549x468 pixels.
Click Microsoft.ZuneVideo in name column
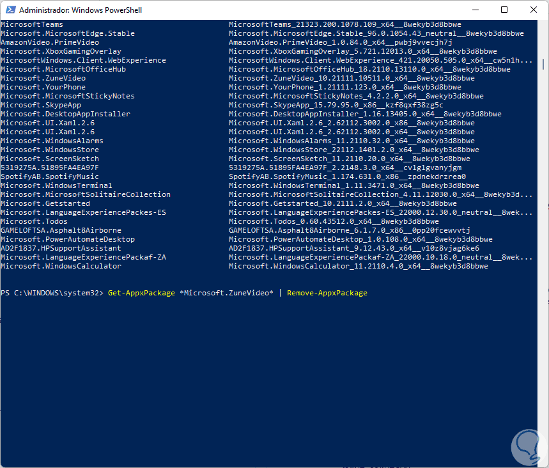[43, 78]
